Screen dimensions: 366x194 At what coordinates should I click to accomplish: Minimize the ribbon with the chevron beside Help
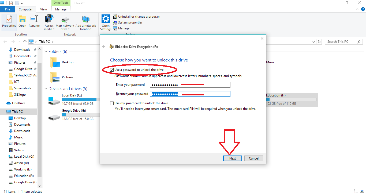[x=357, y=9]
